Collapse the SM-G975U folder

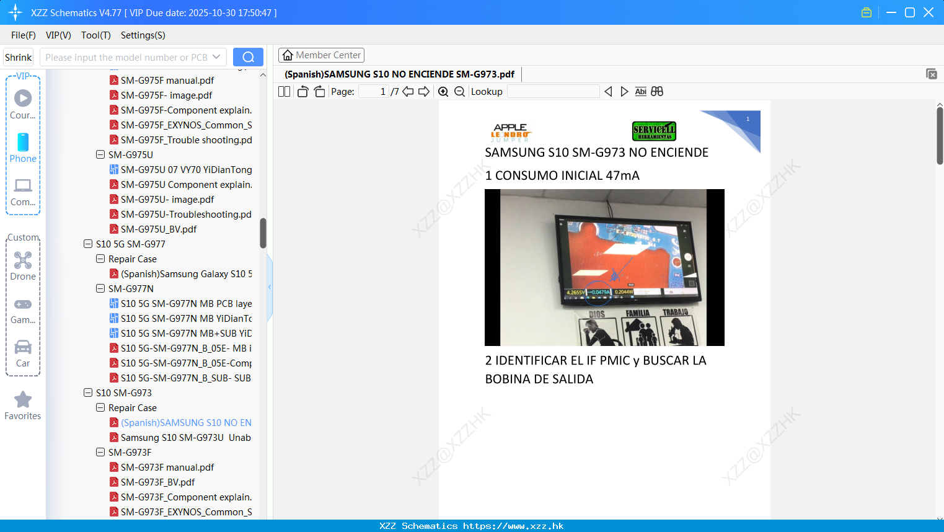(100, 154)
